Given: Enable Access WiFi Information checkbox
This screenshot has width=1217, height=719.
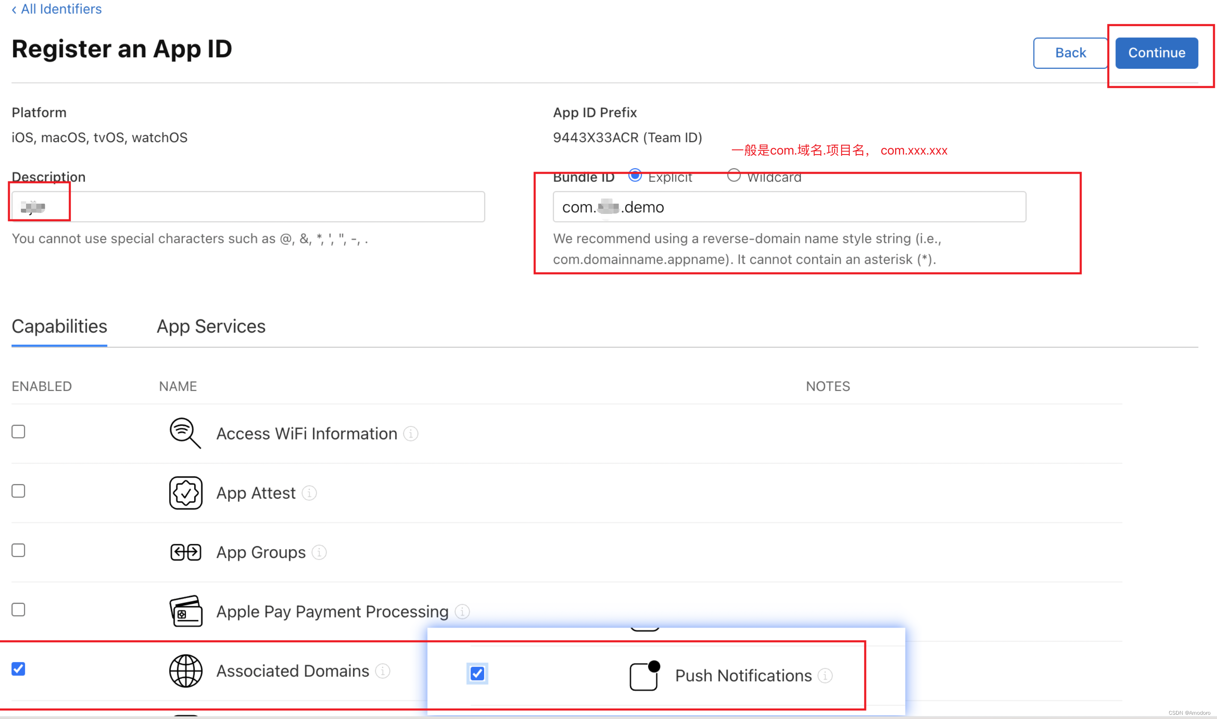Looking at the screenshot, I should click(18, 431).
